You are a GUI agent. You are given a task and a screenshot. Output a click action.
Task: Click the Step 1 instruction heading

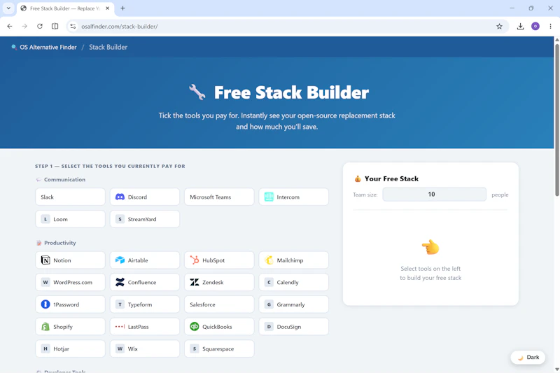point(110,167)
